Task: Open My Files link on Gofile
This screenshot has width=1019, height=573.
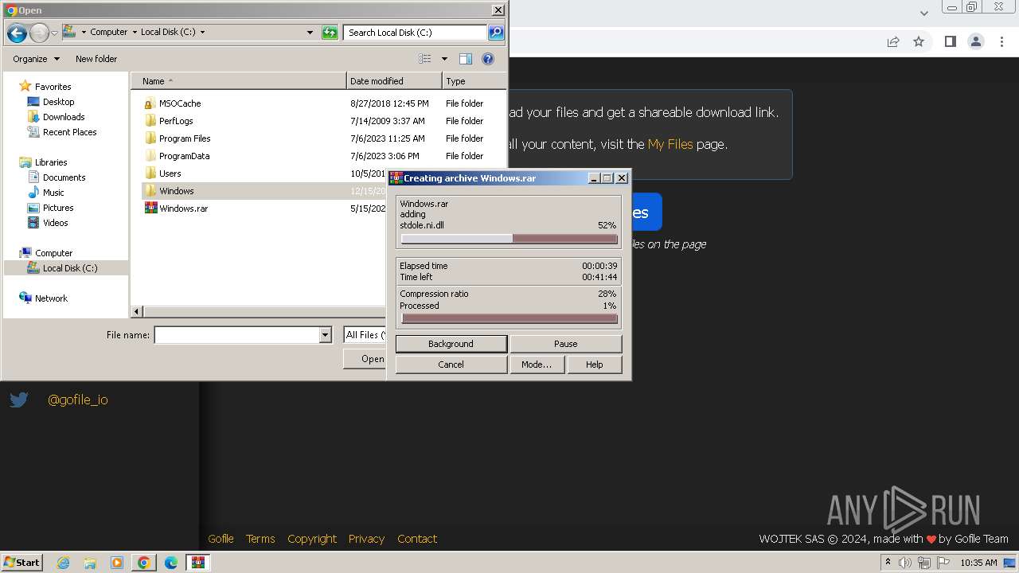Action: [x=670, y=144]
